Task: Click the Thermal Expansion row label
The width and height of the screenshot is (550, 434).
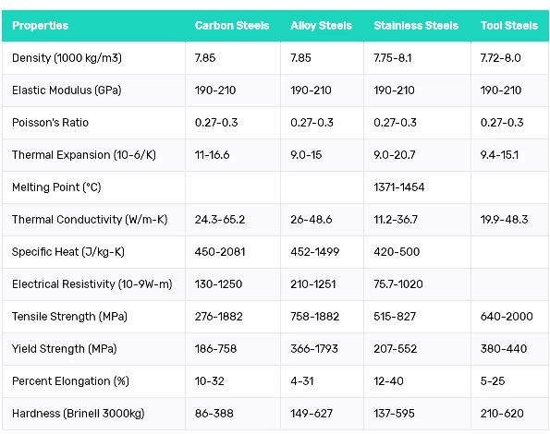Action: tap(84, 155)
